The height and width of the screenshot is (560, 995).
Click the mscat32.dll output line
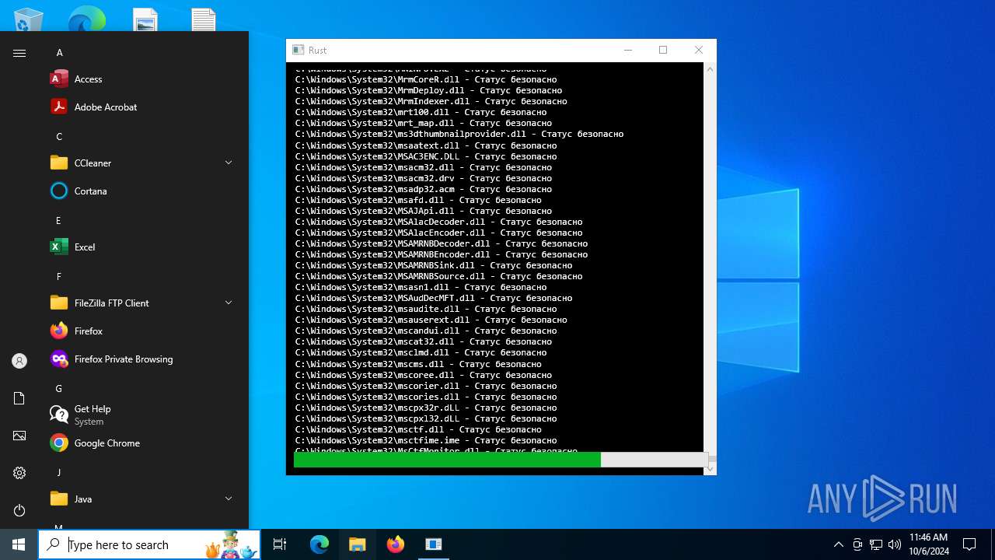click(424, 341)
